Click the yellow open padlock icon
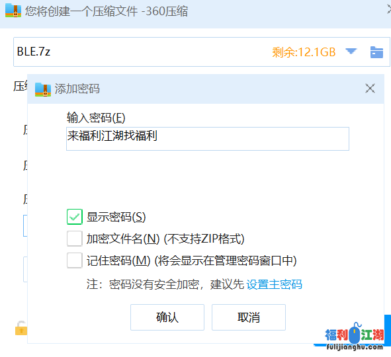 pos(21,328)
